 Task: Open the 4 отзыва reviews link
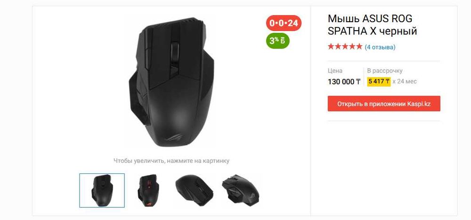click(x=380, y=47)
